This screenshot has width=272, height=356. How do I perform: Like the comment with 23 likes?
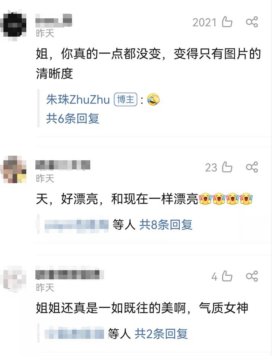point(227,168)
